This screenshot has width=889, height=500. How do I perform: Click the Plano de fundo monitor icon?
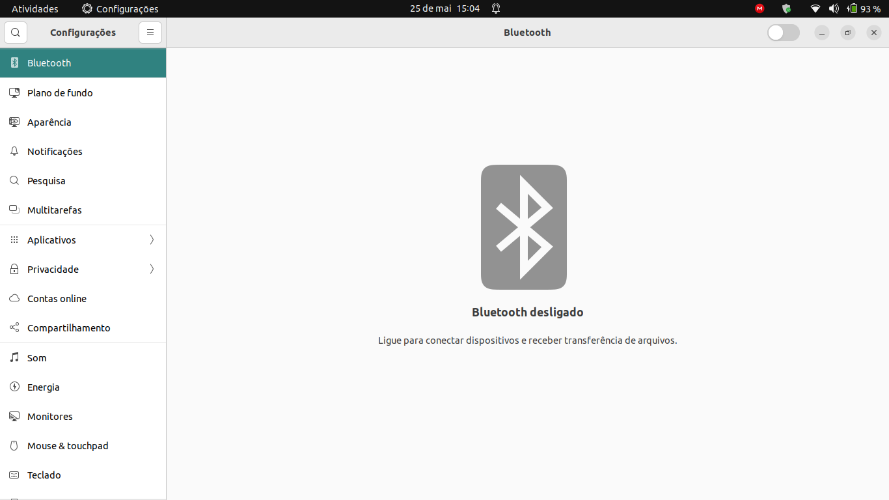coord(14,92)
